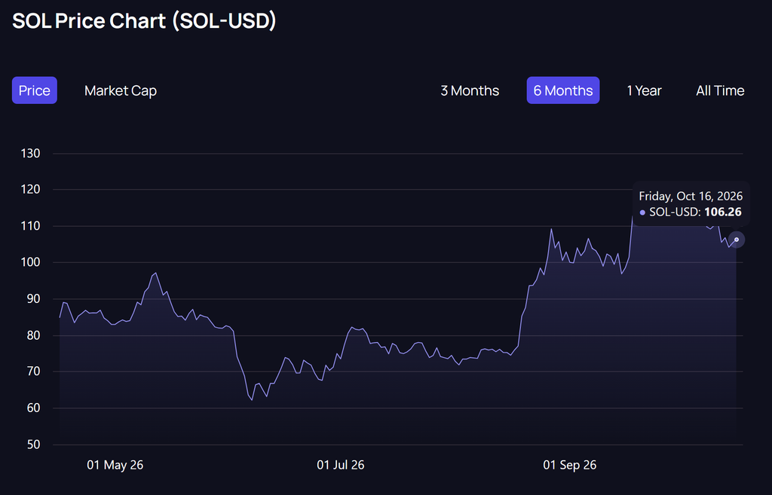This screenshot has height=495, width=772.
Task: Click the 70 y-axis value
Action: (x=33, y=371)
